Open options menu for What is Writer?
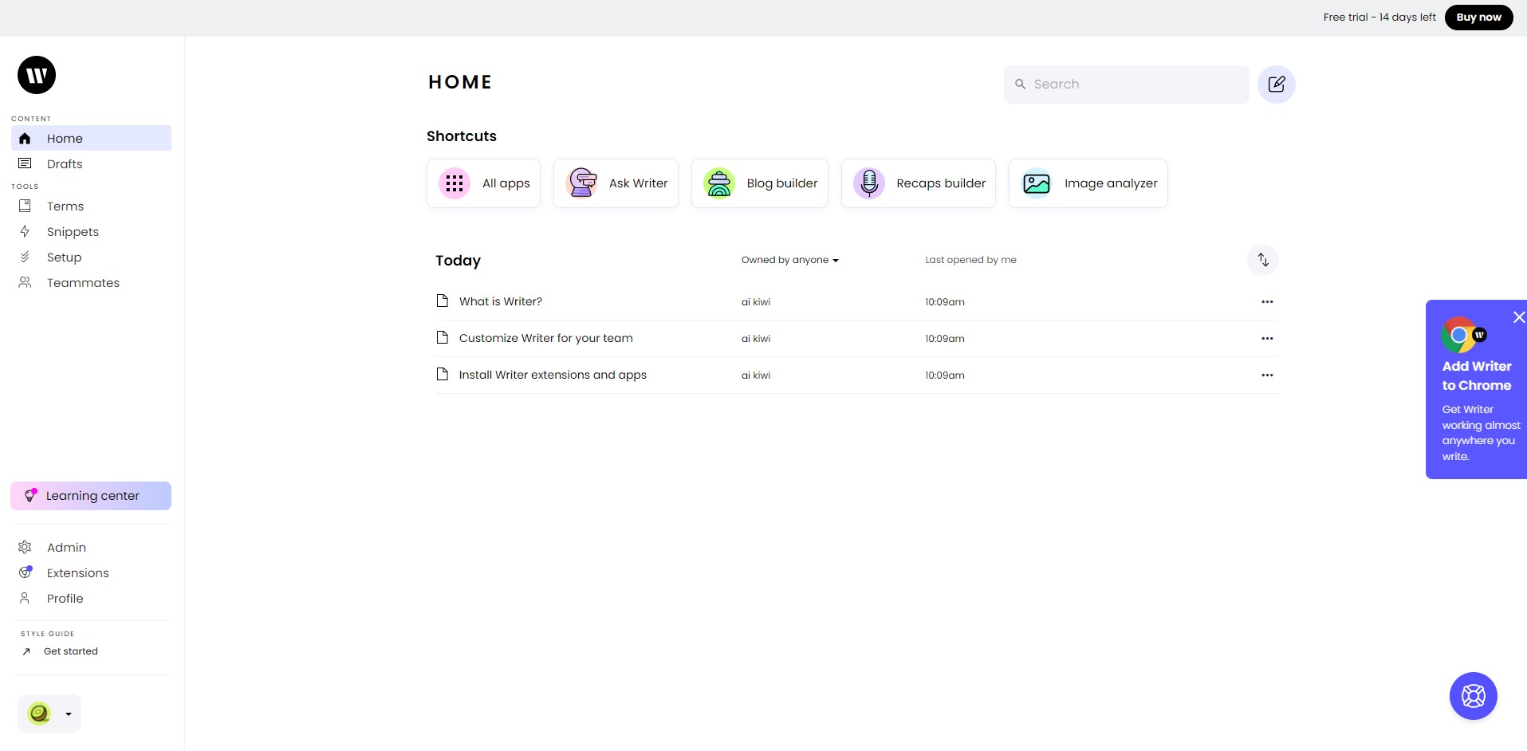Screen dimensions: 1527x751 [1267, 302]
